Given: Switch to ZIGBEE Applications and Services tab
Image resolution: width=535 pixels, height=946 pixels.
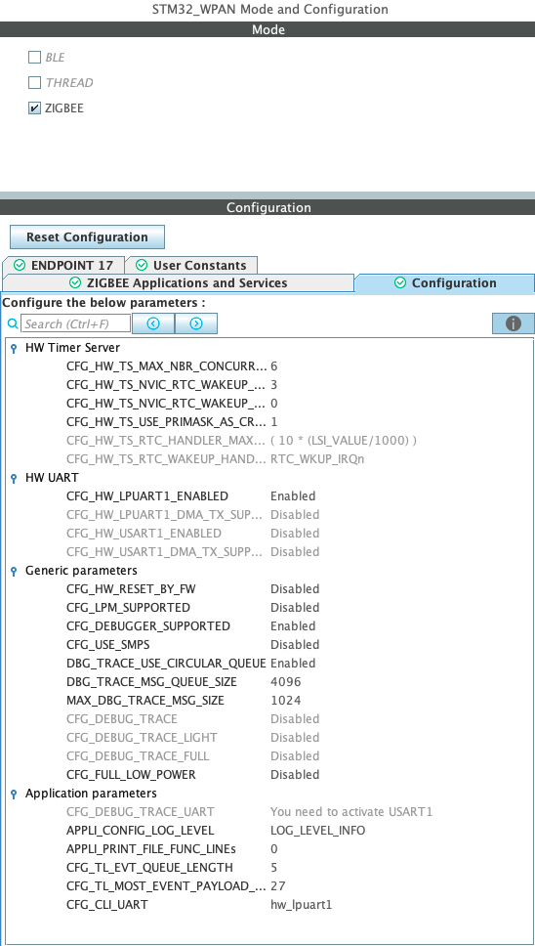Looking at the screenshot, I should click(179, 283).
